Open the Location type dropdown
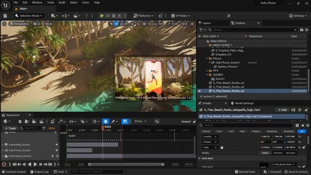Image resolution: width=311 pixels, height=175 pixels. 210,137
